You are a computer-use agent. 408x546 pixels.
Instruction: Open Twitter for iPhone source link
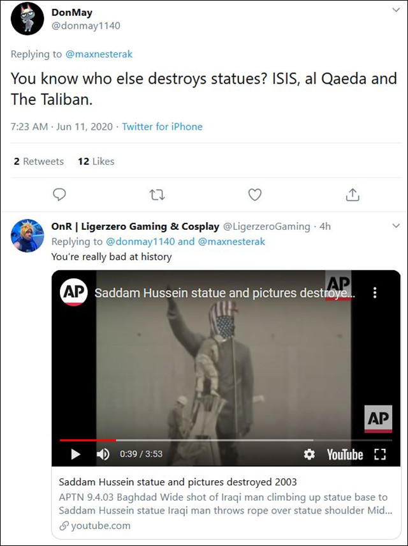coord(163,126)
